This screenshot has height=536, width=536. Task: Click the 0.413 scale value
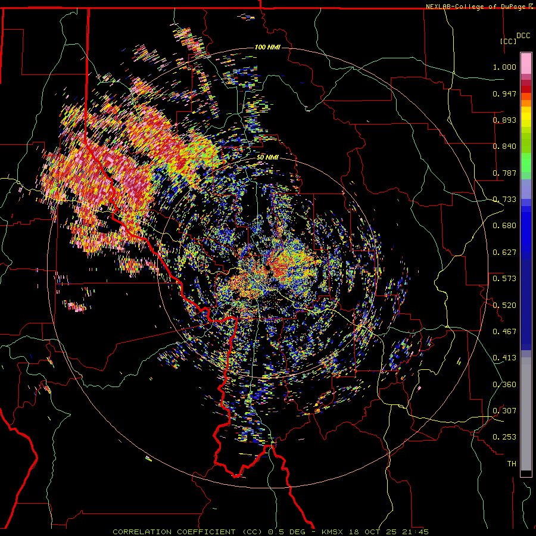tap(504, 358)
